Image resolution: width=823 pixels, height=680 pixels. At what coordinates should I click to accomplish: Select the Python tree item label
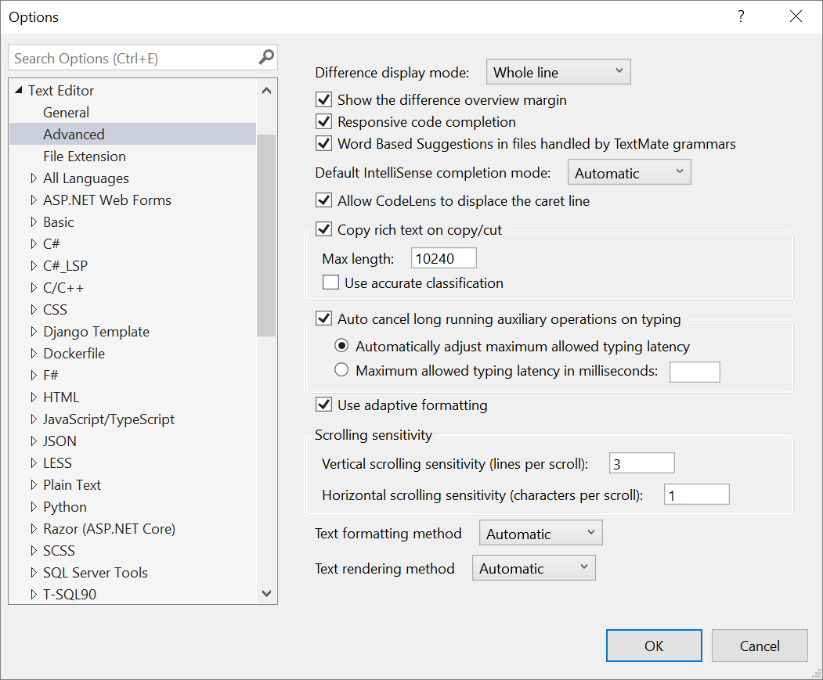coord(65,507)
